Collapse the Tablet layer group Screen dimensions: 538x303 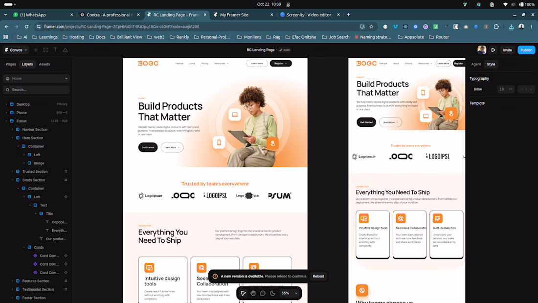pos(6,121)
